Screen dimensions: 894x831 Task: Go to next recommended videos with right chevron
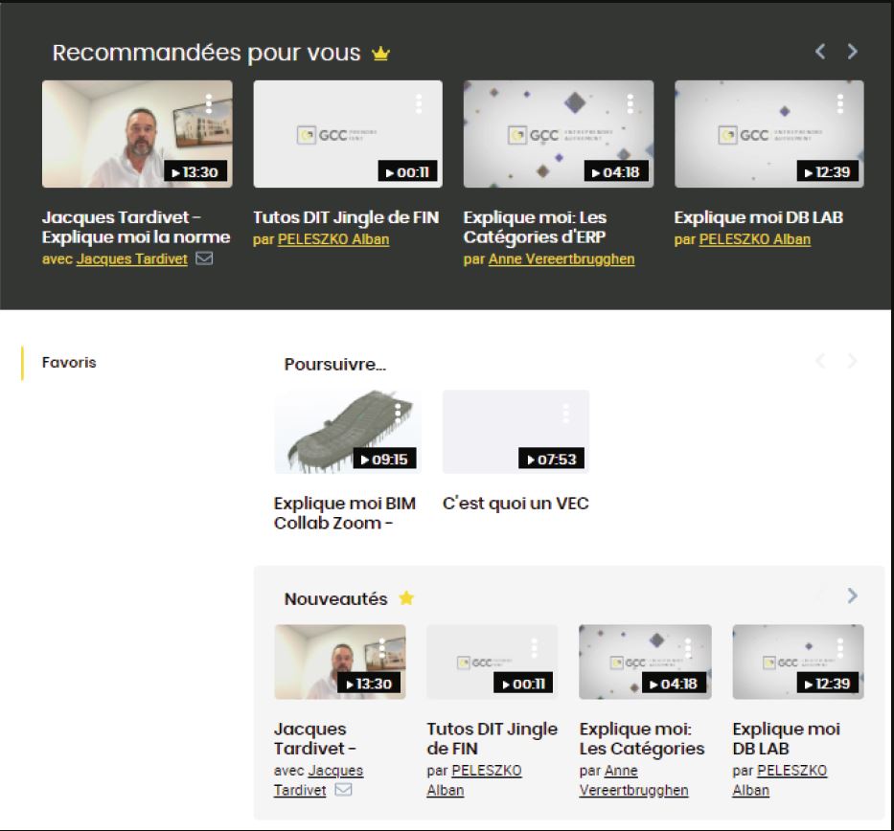(x=853, y=52)
